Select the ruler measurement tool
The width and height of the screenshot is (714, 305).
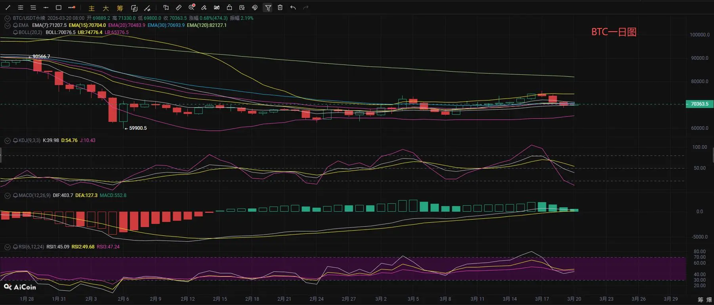pos(179,8)
